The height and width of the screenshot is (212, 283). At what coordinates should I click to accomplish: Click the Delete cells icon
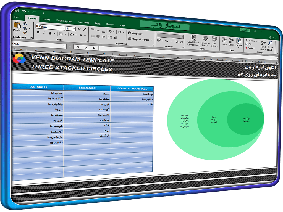[x=232, y=41]
